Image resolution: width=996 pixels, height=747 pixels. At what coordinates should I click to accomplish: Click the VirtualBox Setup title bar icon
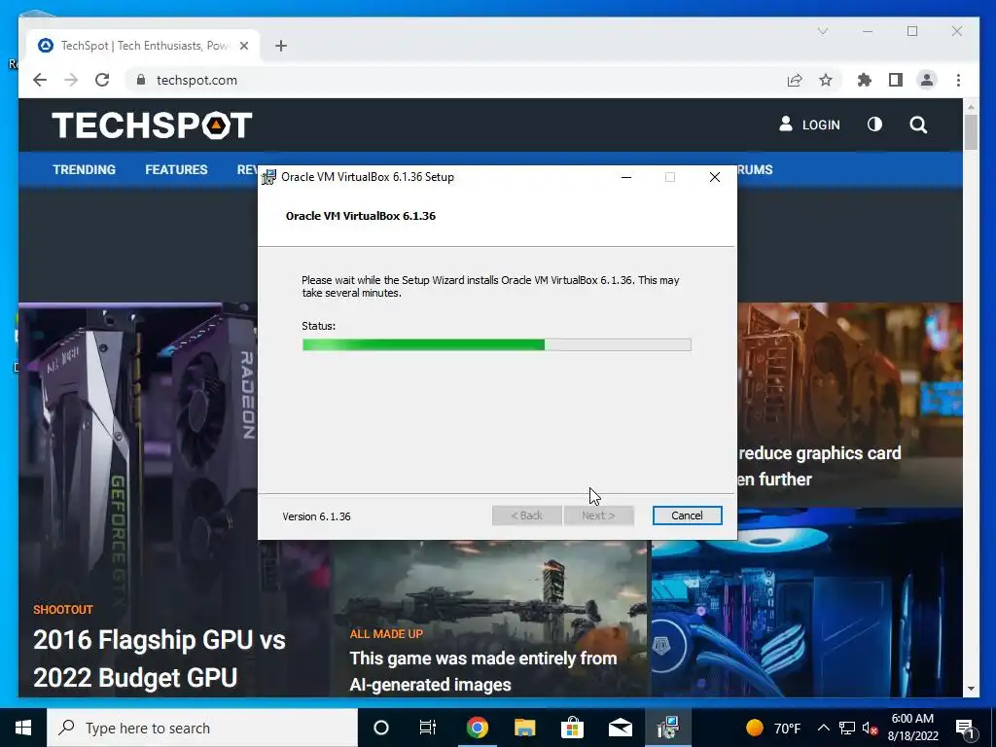pos(269,177)
